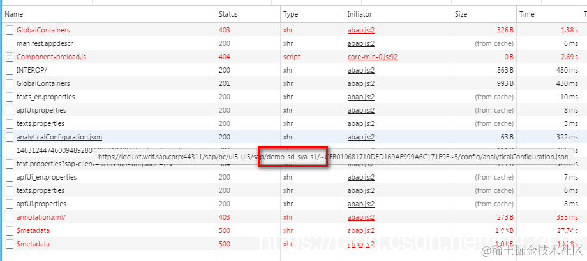The image size is (587, 261).
Task: Click file icon beside manifest.appdescr
Action: tap(10, 44)
